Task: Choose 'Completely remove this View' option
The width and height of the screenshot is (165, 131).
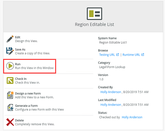Action: pyautogui.click(x=35, y=124)
